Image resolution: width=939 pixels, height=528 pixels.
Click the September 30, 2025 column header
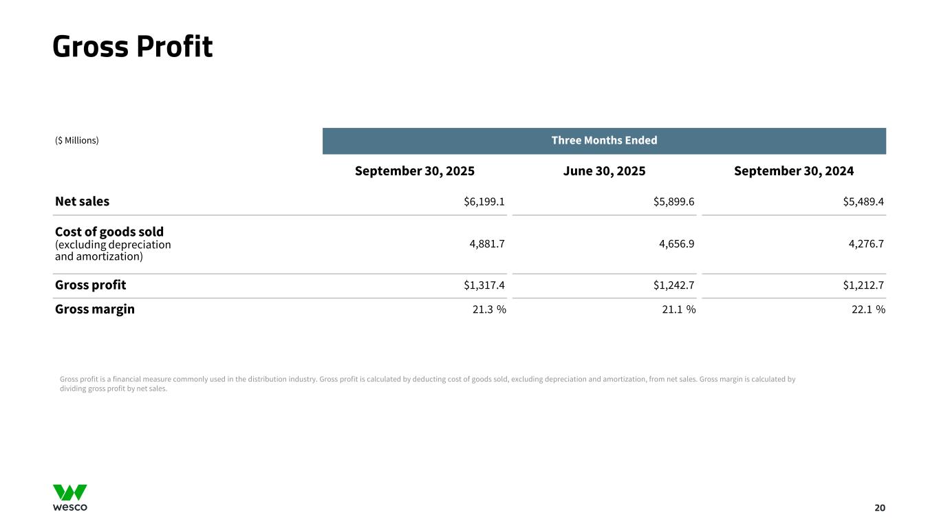pyautogui.click(x=414, y=171)
